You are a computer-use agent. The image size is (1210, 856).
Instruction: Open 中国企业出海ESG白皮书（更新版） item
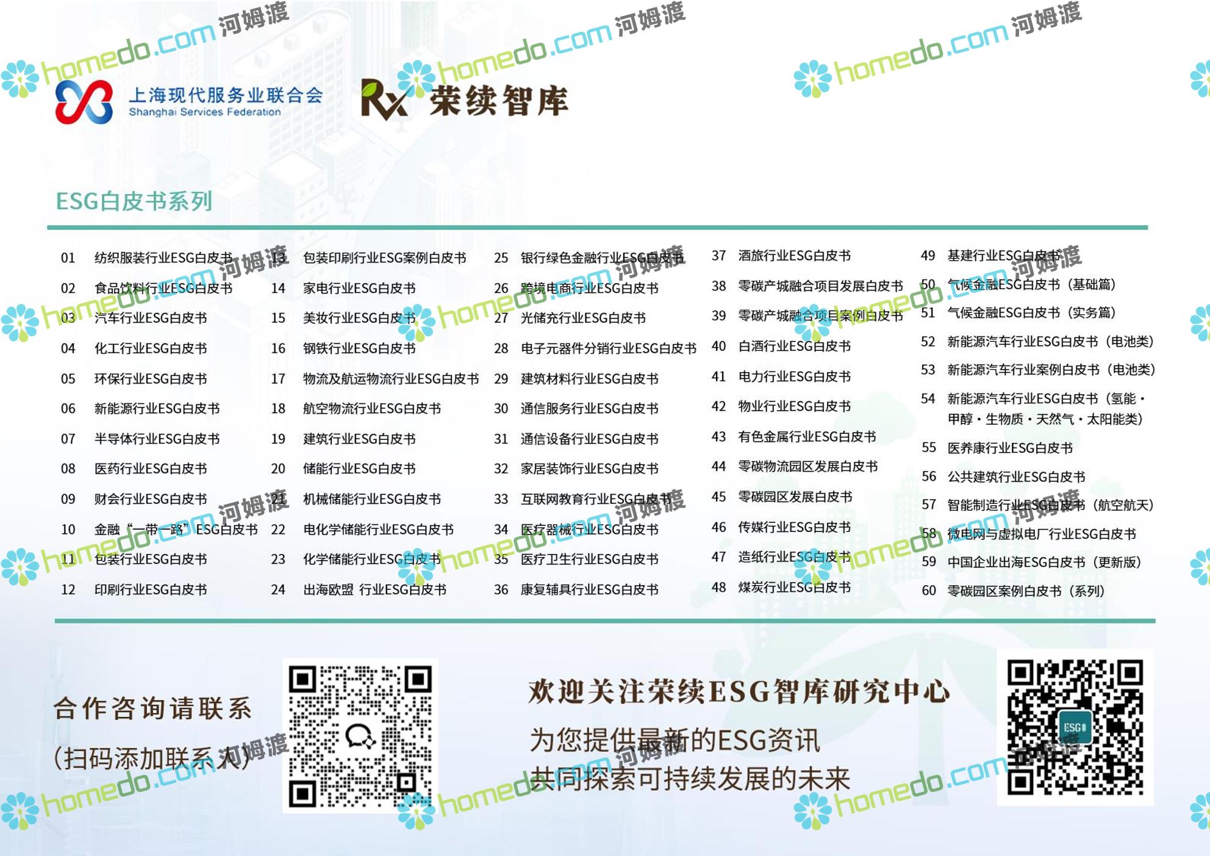(1044, 562)
